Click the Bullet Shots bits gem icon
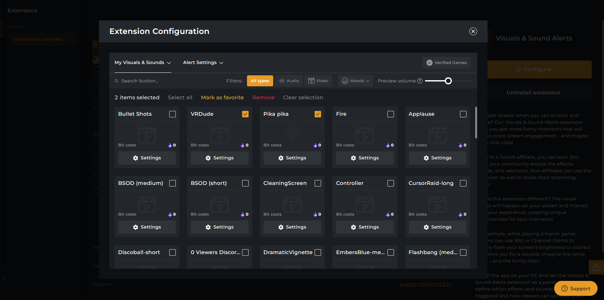Screen dimensions: 604x300 tap(170, 145)
